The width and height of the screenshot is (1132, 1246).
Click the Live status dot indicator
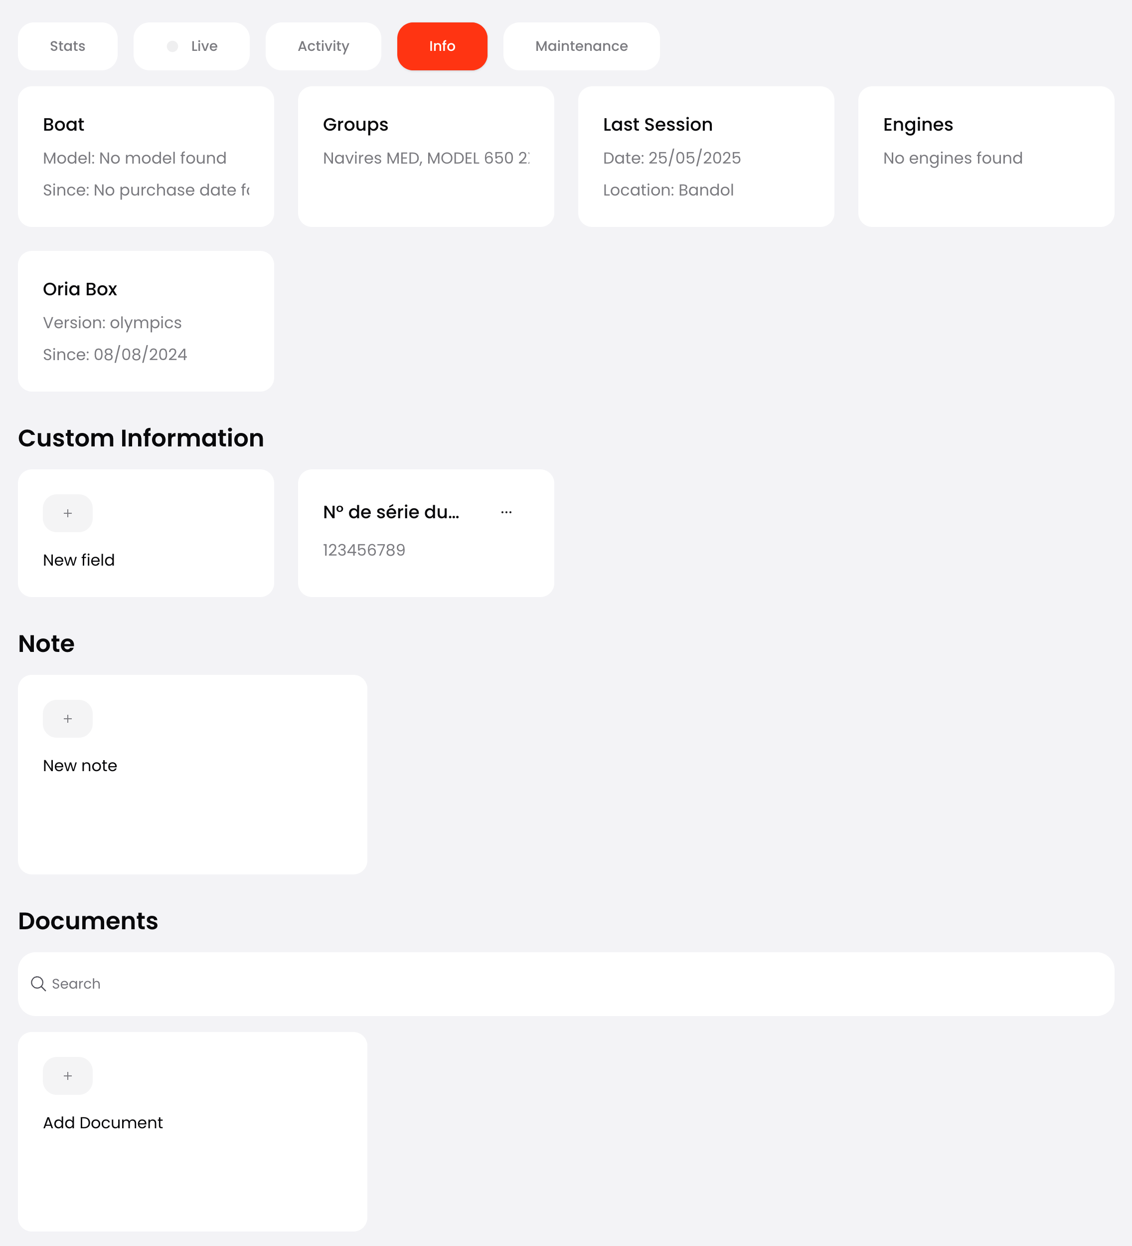[172, 46]
